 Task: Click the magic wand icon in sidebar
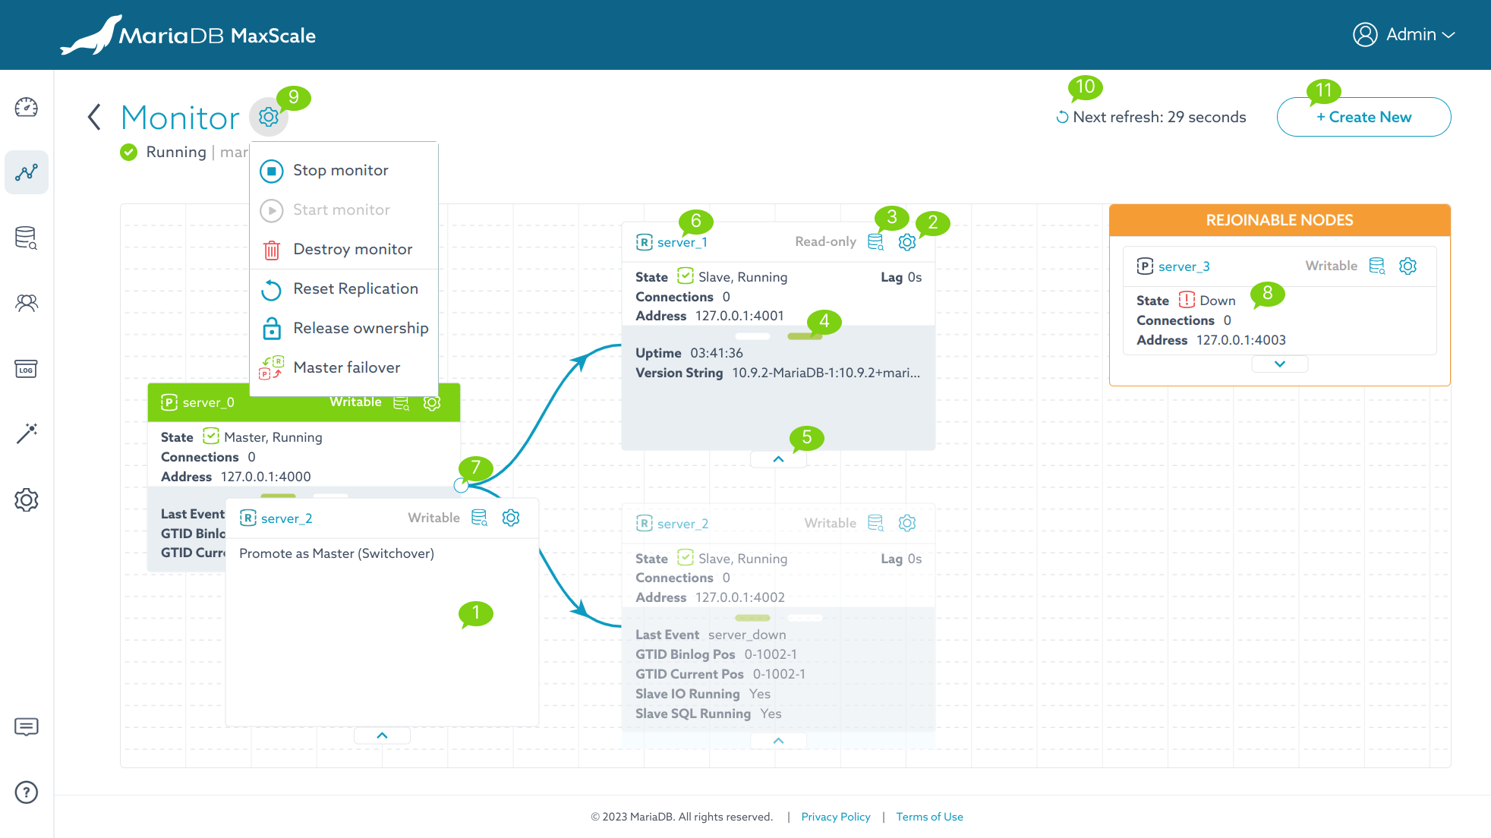pos(27,433)
